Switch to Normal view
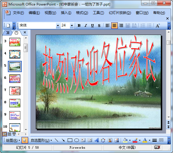Screen dimensions: 173x153 (5, 134)
